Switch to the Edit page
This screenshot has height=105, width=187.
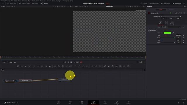(x=82, y=103)
